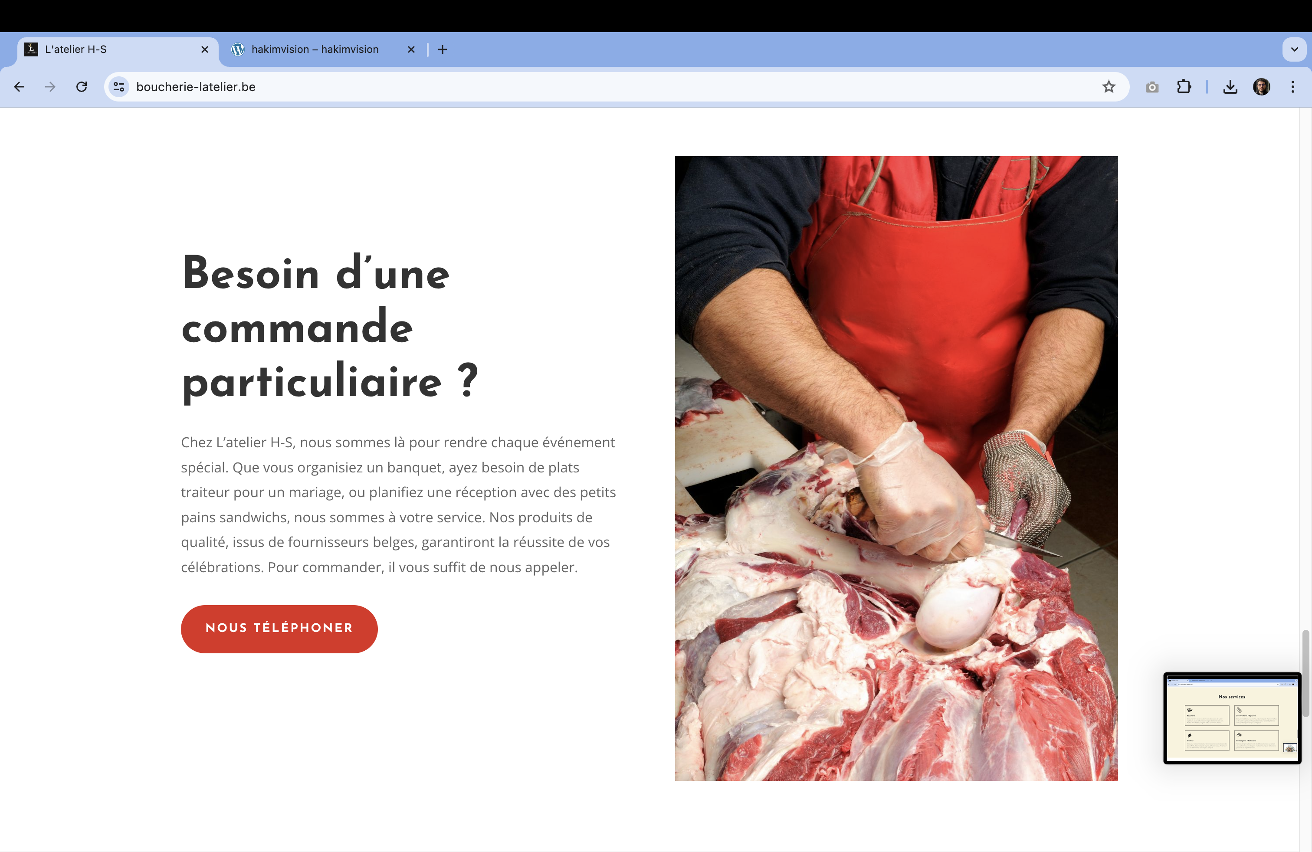
Task: Open a new tab with plus button
Action: 442,49
